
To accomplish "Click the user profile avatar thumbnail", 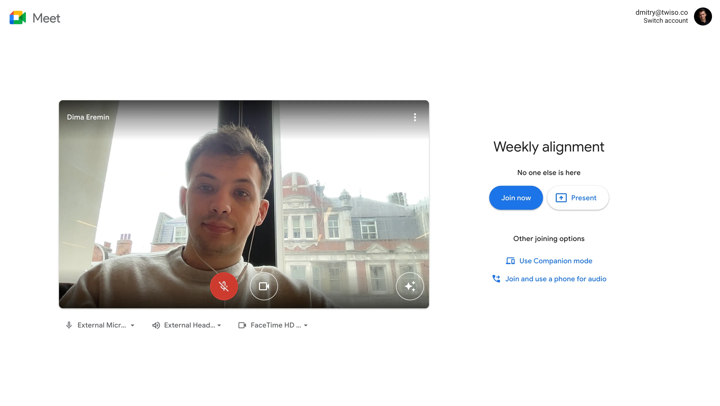I will (x=703, y=16).
